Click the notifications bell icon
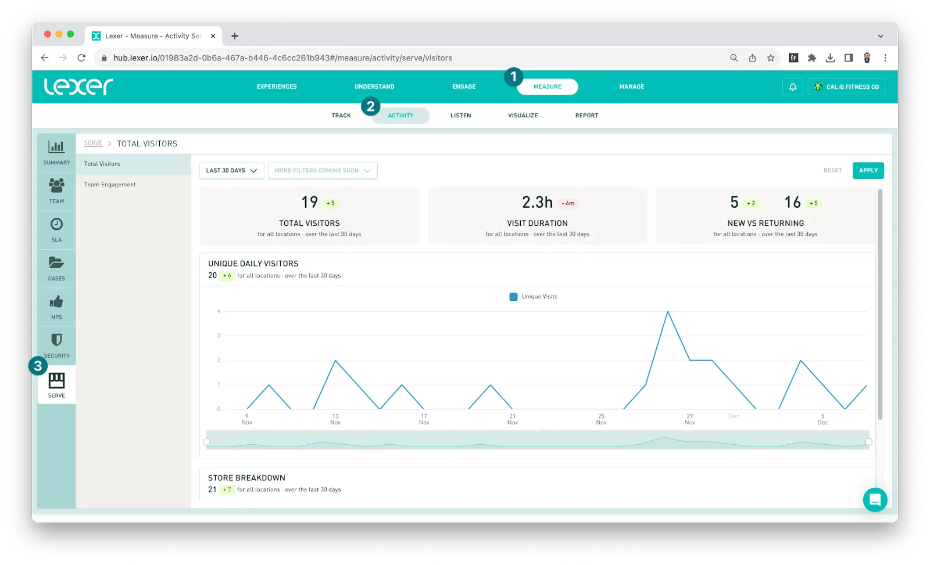930x565 pixels. coord(793,87)
